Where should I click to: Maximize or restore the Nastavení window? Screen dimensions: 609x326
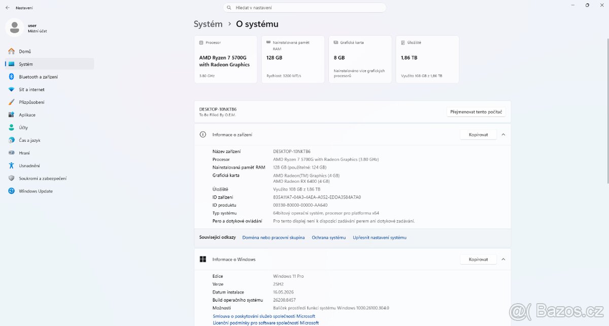587,5
